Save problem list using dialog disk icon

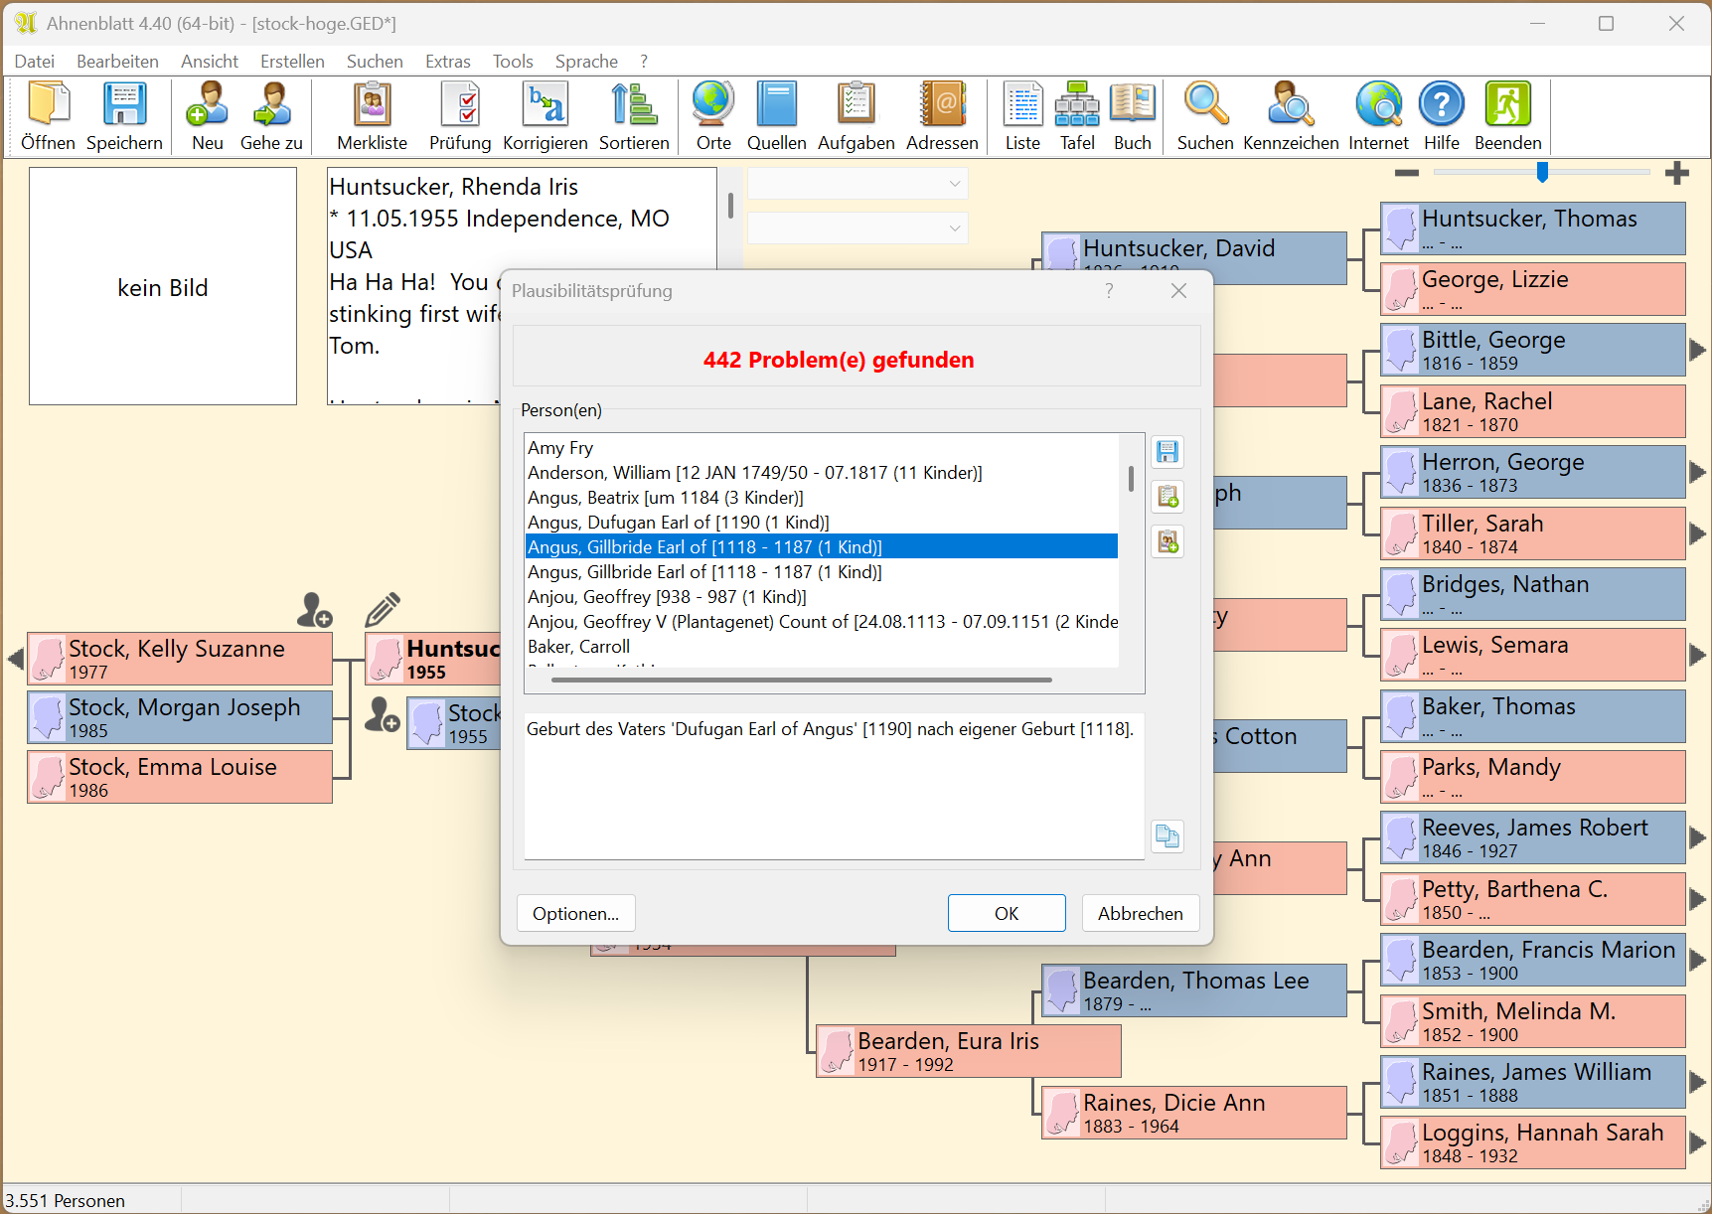(x=1167, y=452)
